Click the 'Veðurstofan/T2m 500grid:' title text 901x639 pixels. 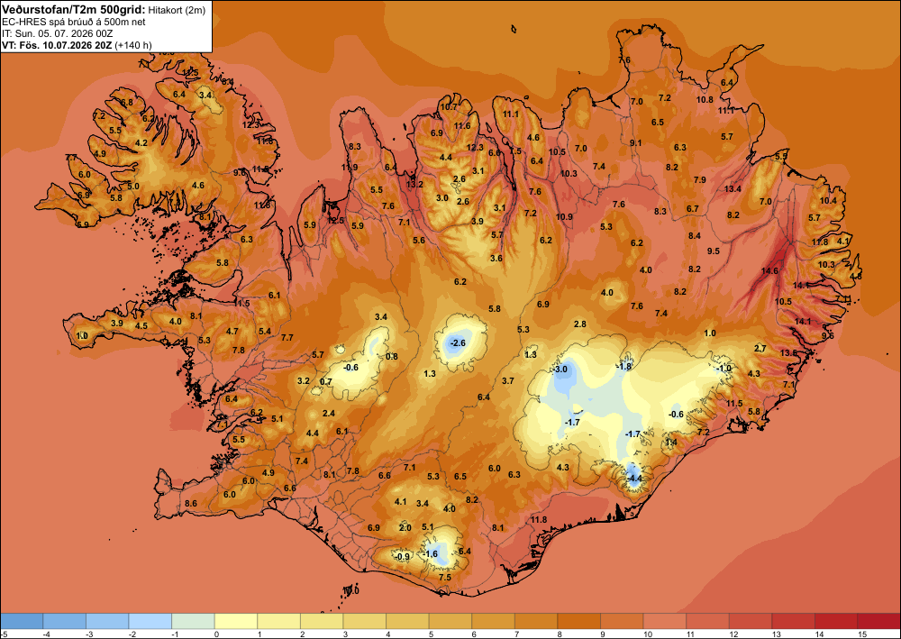point(74,9)
